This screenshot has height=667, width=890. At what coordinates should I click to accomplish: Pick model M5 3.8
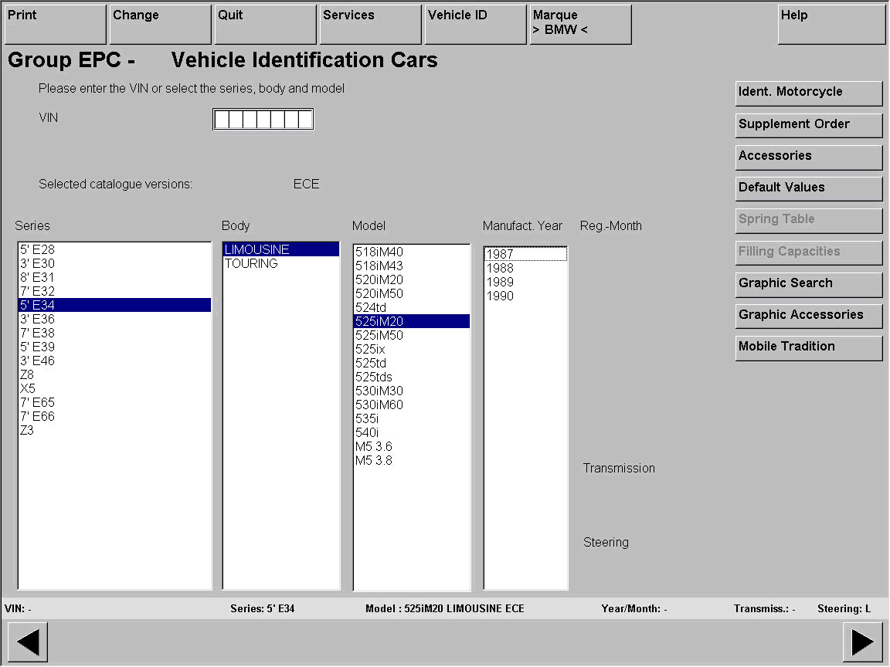pos(412,461)
